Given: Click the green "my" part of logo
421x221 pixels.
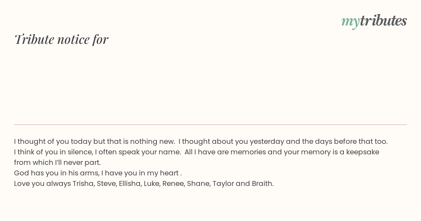Looking at the screenshot, I should (x=350, y=22).
